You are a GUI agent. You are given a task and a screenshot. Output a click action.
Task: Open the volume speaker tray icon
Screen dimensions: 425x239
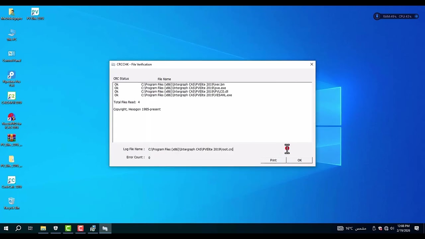392,228
